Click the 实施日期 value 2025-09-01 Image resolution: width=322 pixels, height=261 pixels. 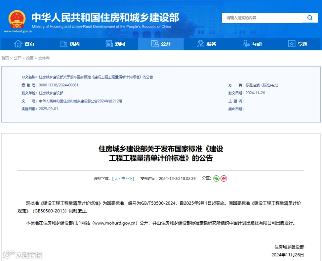[48, 109]
